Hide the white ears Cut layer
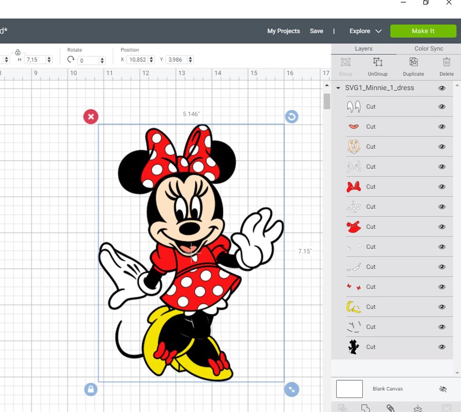 click(442, 107)
